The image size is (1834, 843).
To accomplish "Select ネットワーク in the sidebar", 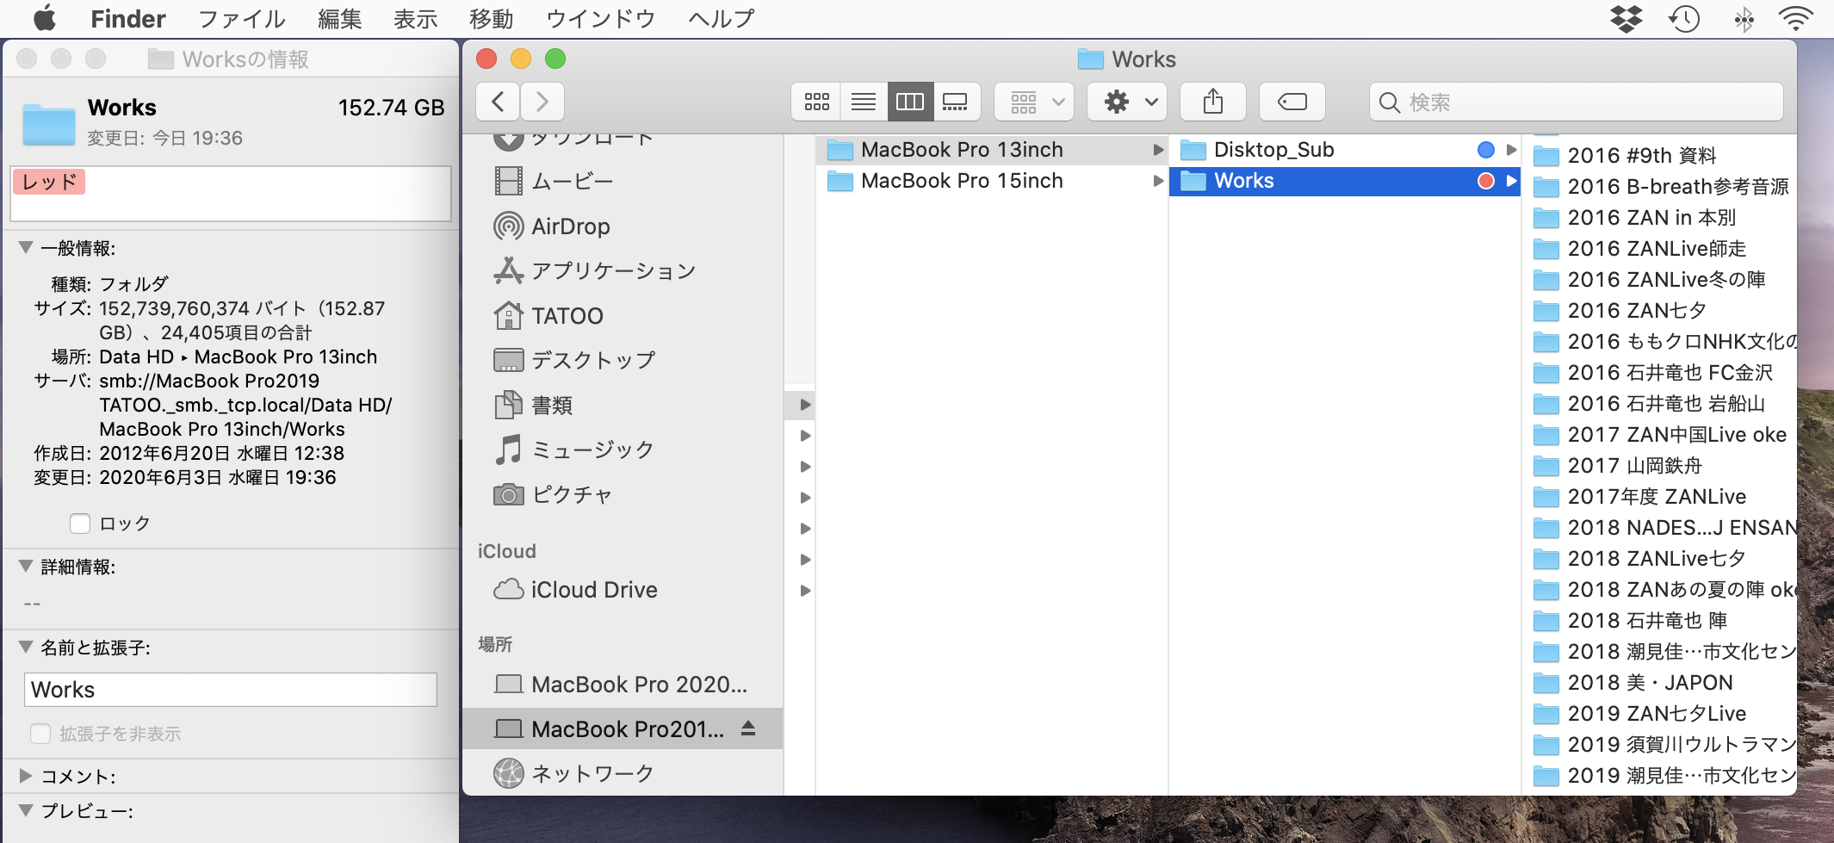I will (623, 774).
